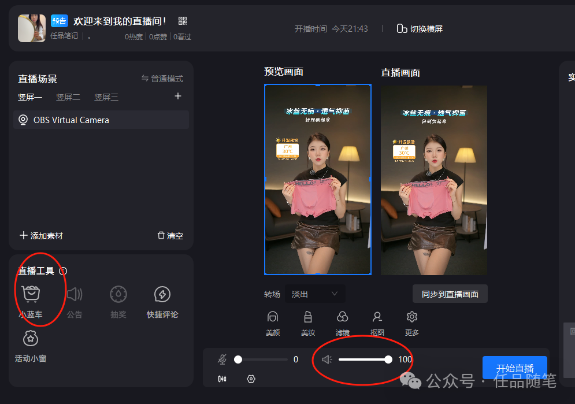
Task: Click the 开始直播 start streaming button
Action: tap(514, 367)
